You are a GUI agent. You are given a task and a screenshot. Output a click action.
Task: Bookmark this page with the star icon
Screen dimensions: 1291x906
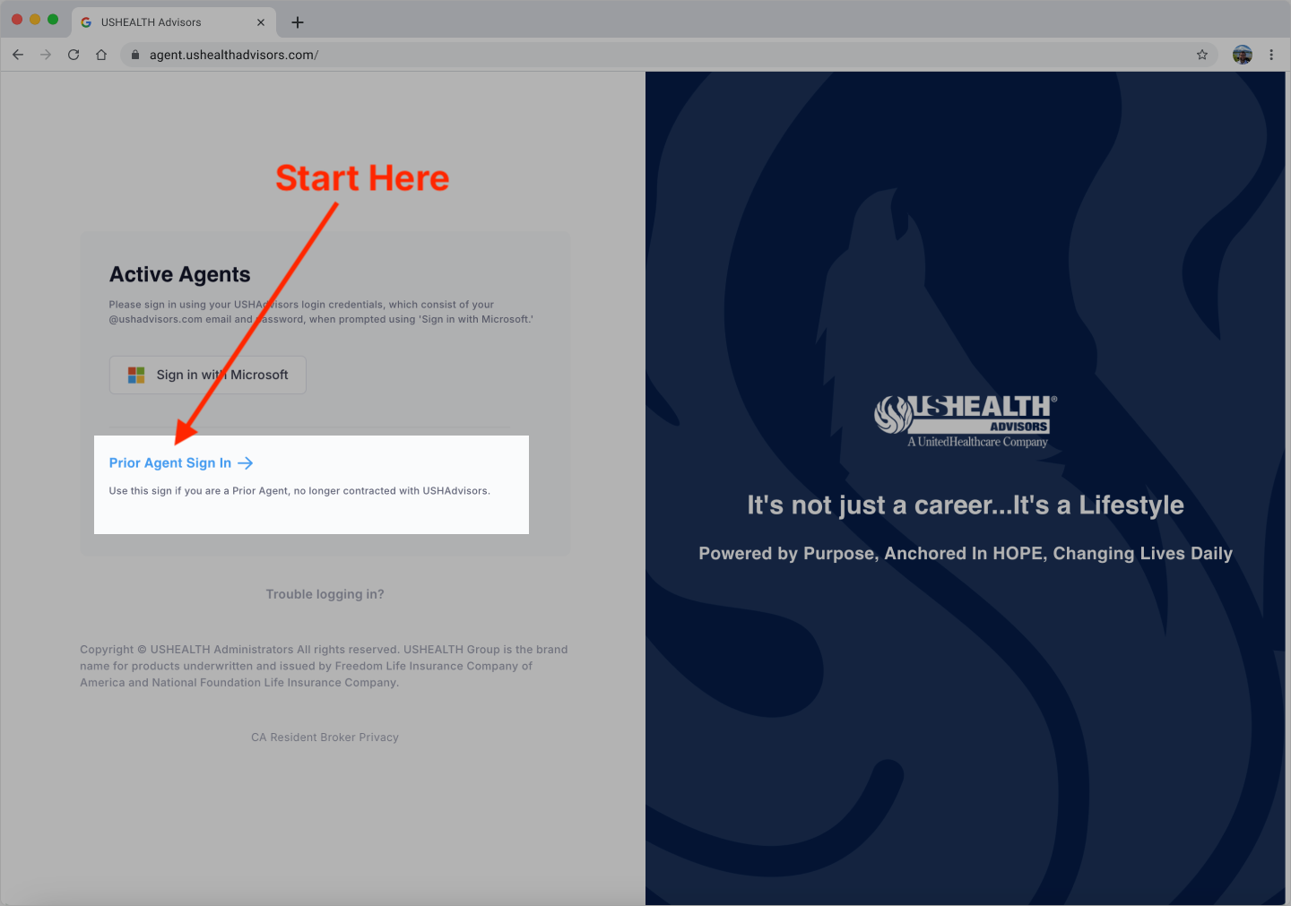tap(1202, 55)
